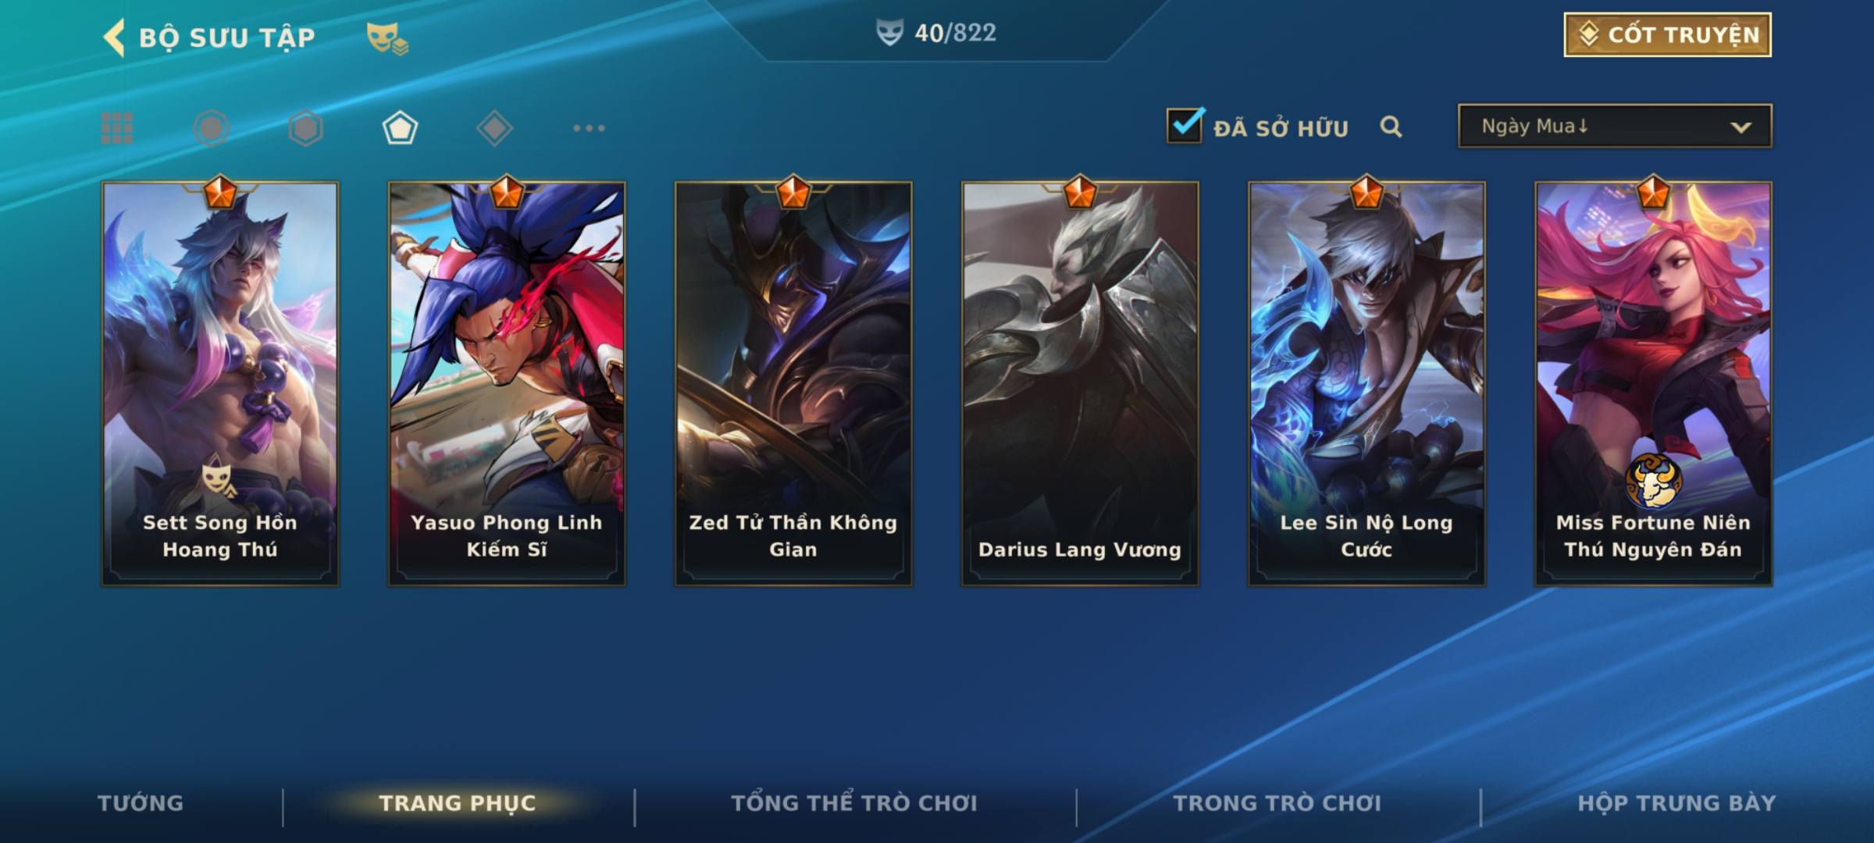1874x843 pixels.
Task: Switch to Tổng Thể Trò Chơi tab
Action: pyautogui.click(x=854, y=803)
